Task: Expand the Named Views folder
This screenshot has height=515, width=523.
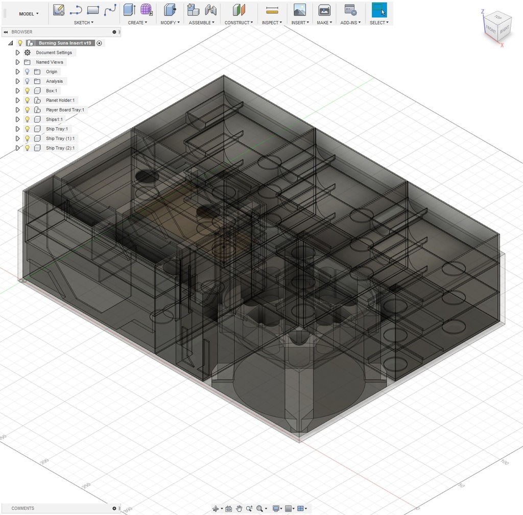Action: coord(18,62)
